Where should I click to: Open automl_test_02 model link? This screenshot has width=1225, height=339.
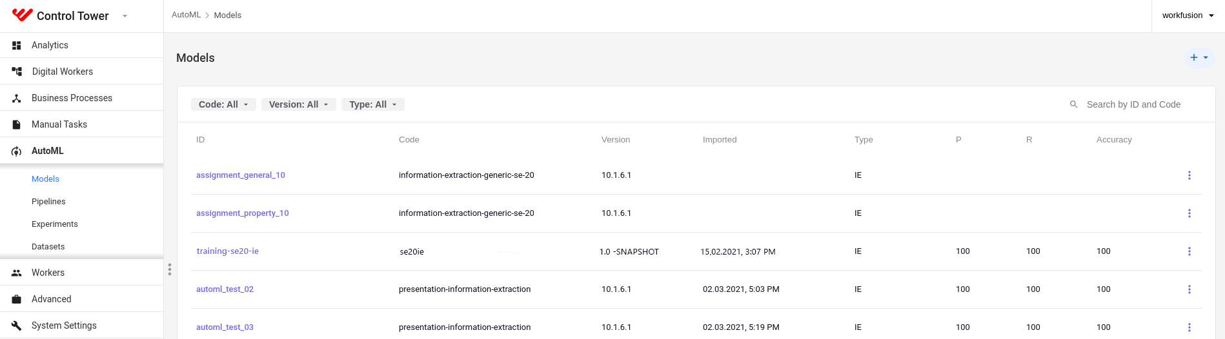(x=225, y=289)
